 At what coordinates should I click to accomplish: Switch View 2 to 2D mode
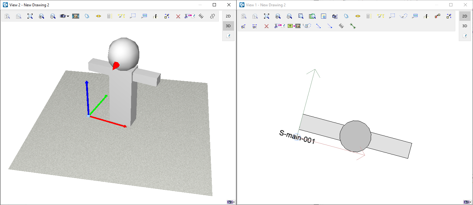[228, 16]
